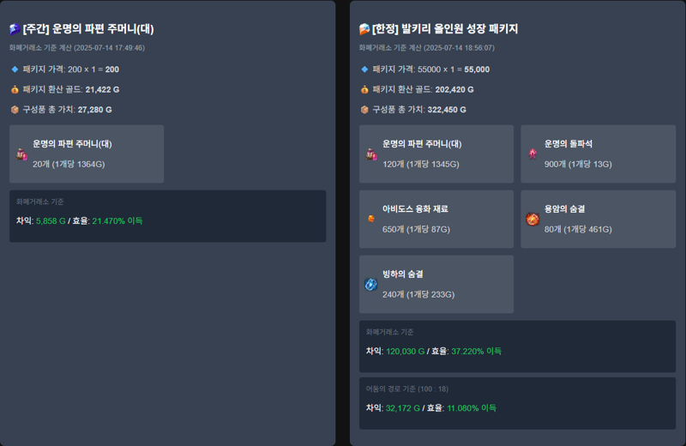Click the 용암의 숨결 item icon
The width and height of the screenshot is (686, 446).
[533, 219]
